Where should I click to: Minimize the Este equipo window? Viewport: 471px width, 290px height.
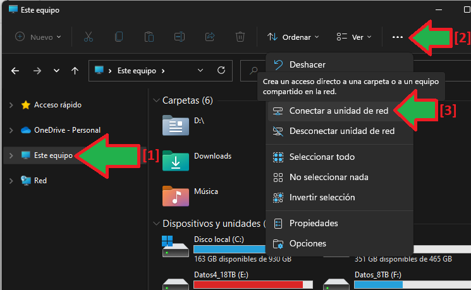pos(439,10)
